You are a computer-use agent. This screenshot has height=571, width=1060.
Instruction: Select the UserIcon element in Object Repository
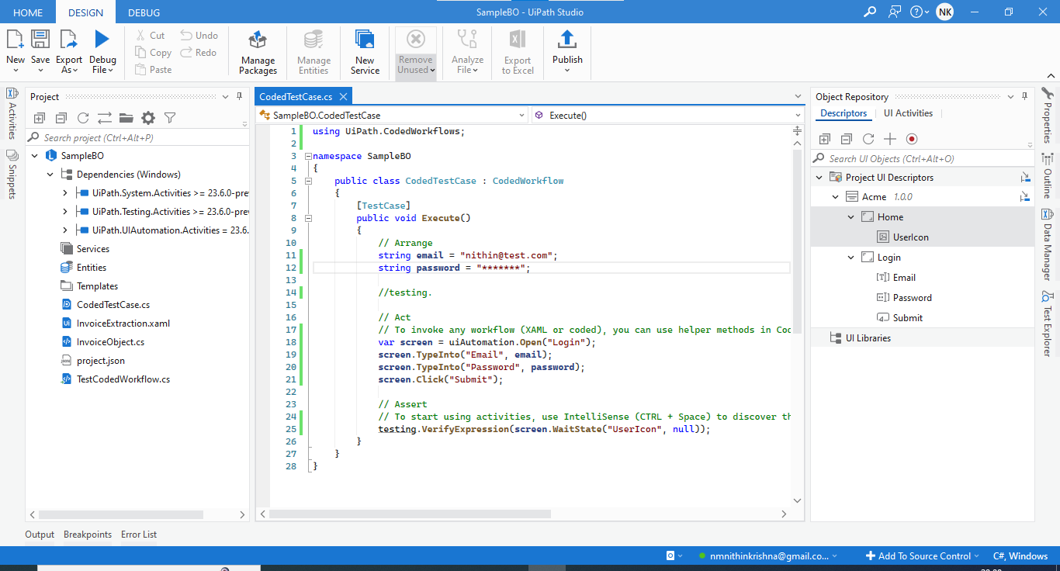[x=910, y=237]
